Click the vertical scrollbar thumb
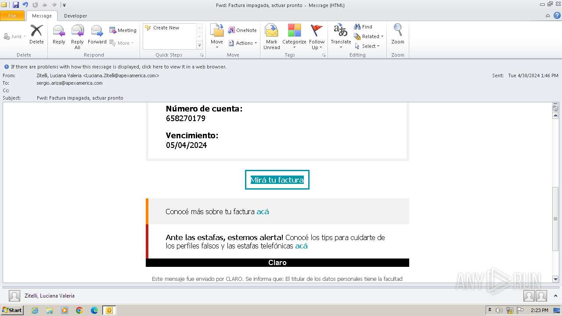 pos(555,219)
